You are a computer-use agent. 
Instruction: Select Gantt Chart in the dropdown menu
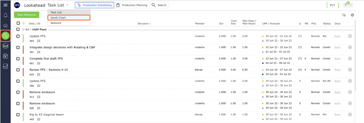[x=69, y=18]
